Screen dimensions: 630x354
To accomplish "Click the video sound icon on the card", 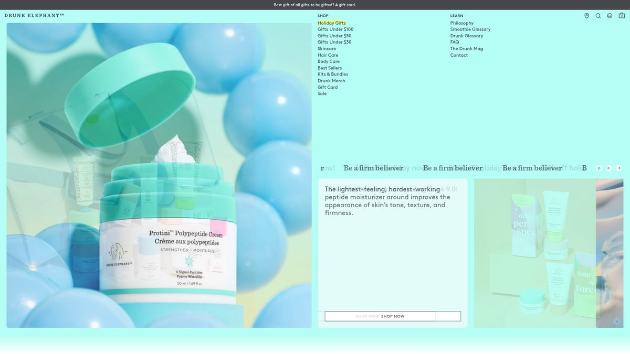I will (617, 321).
